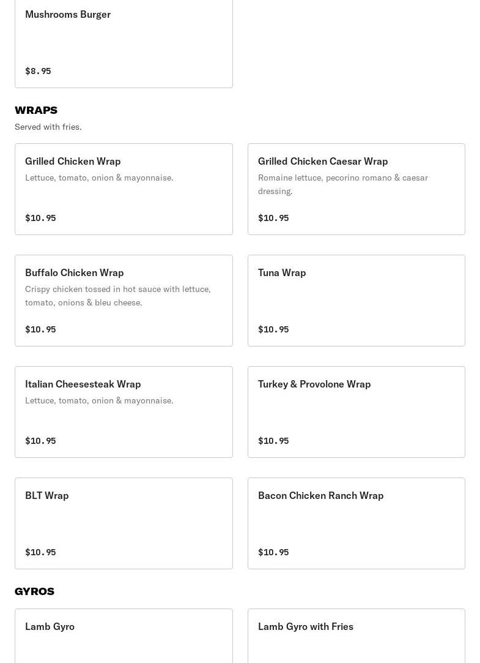Viewport: 480px width, 663px height.
Task: Click the Bacon Chicken Ranch Wrap price
Action: click(273, 552)
